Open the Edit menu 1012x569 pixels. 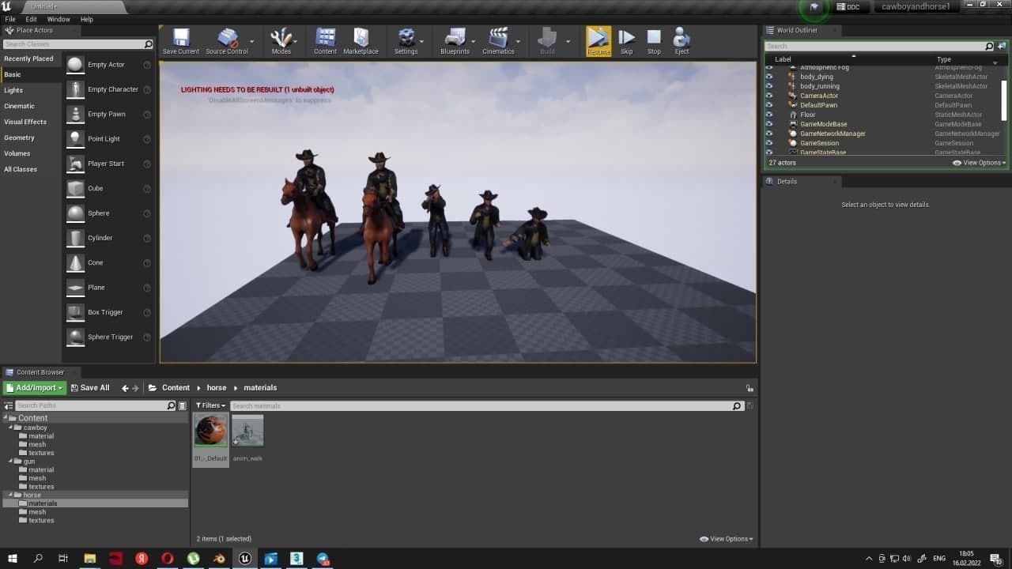pos(32,19)
